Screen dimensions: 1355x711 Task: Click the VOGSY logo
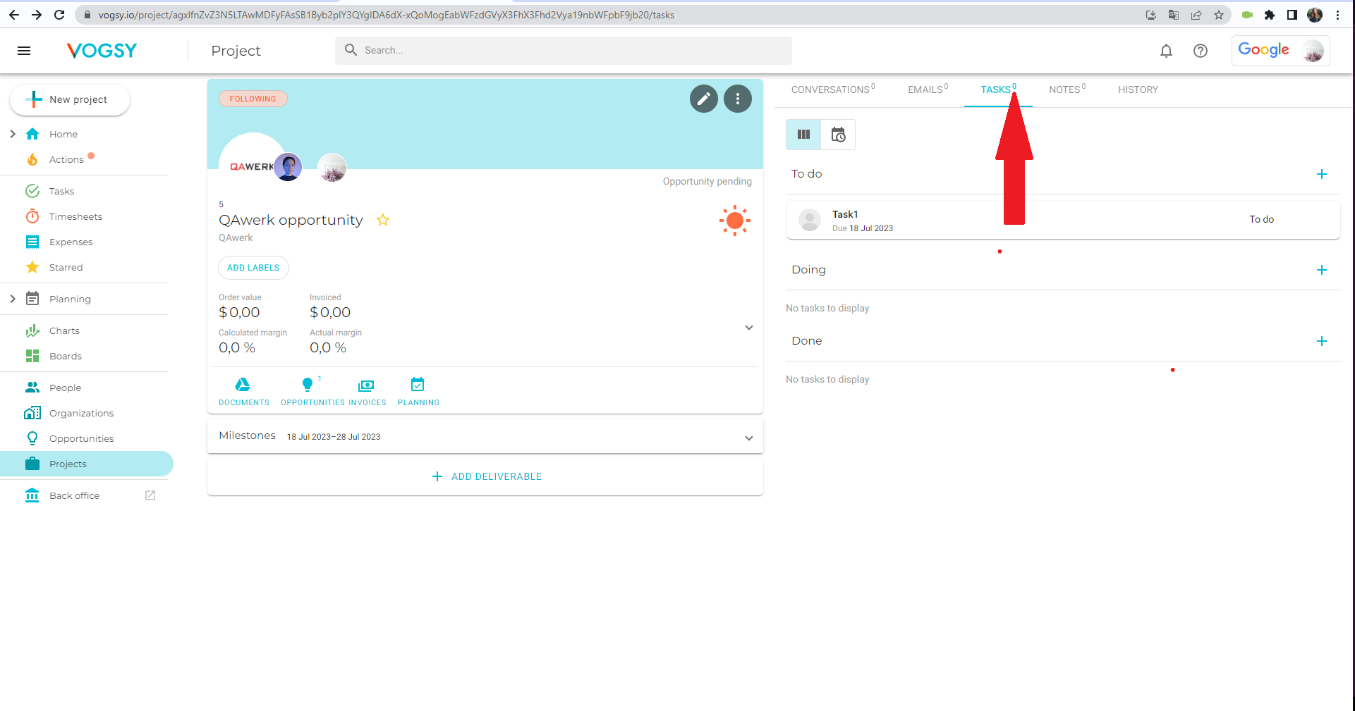[x=102, y=51]
